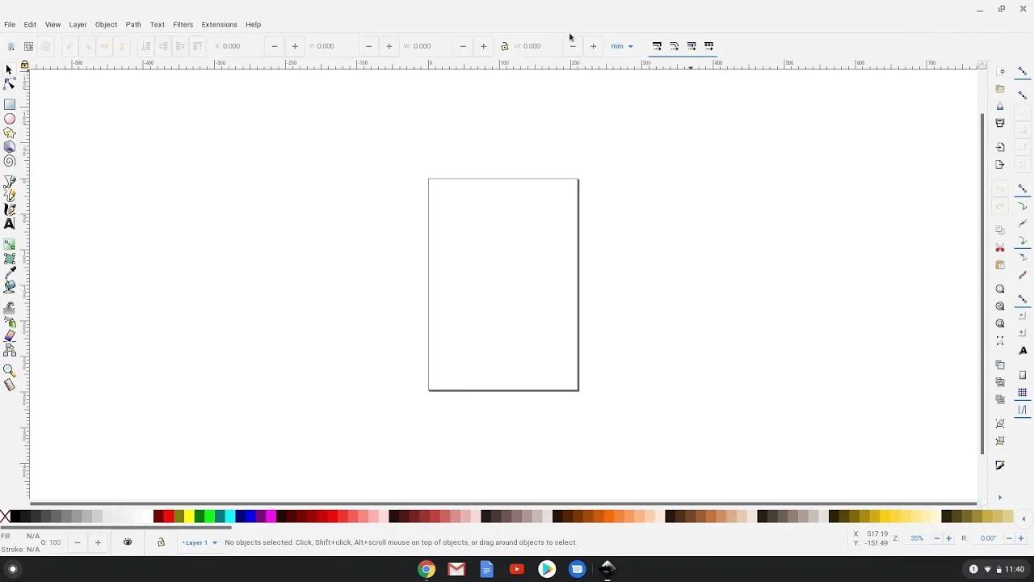1034x582 pixels.
Task: Select the Text tool
Action: pyautogui.click(x=10, y=224)
